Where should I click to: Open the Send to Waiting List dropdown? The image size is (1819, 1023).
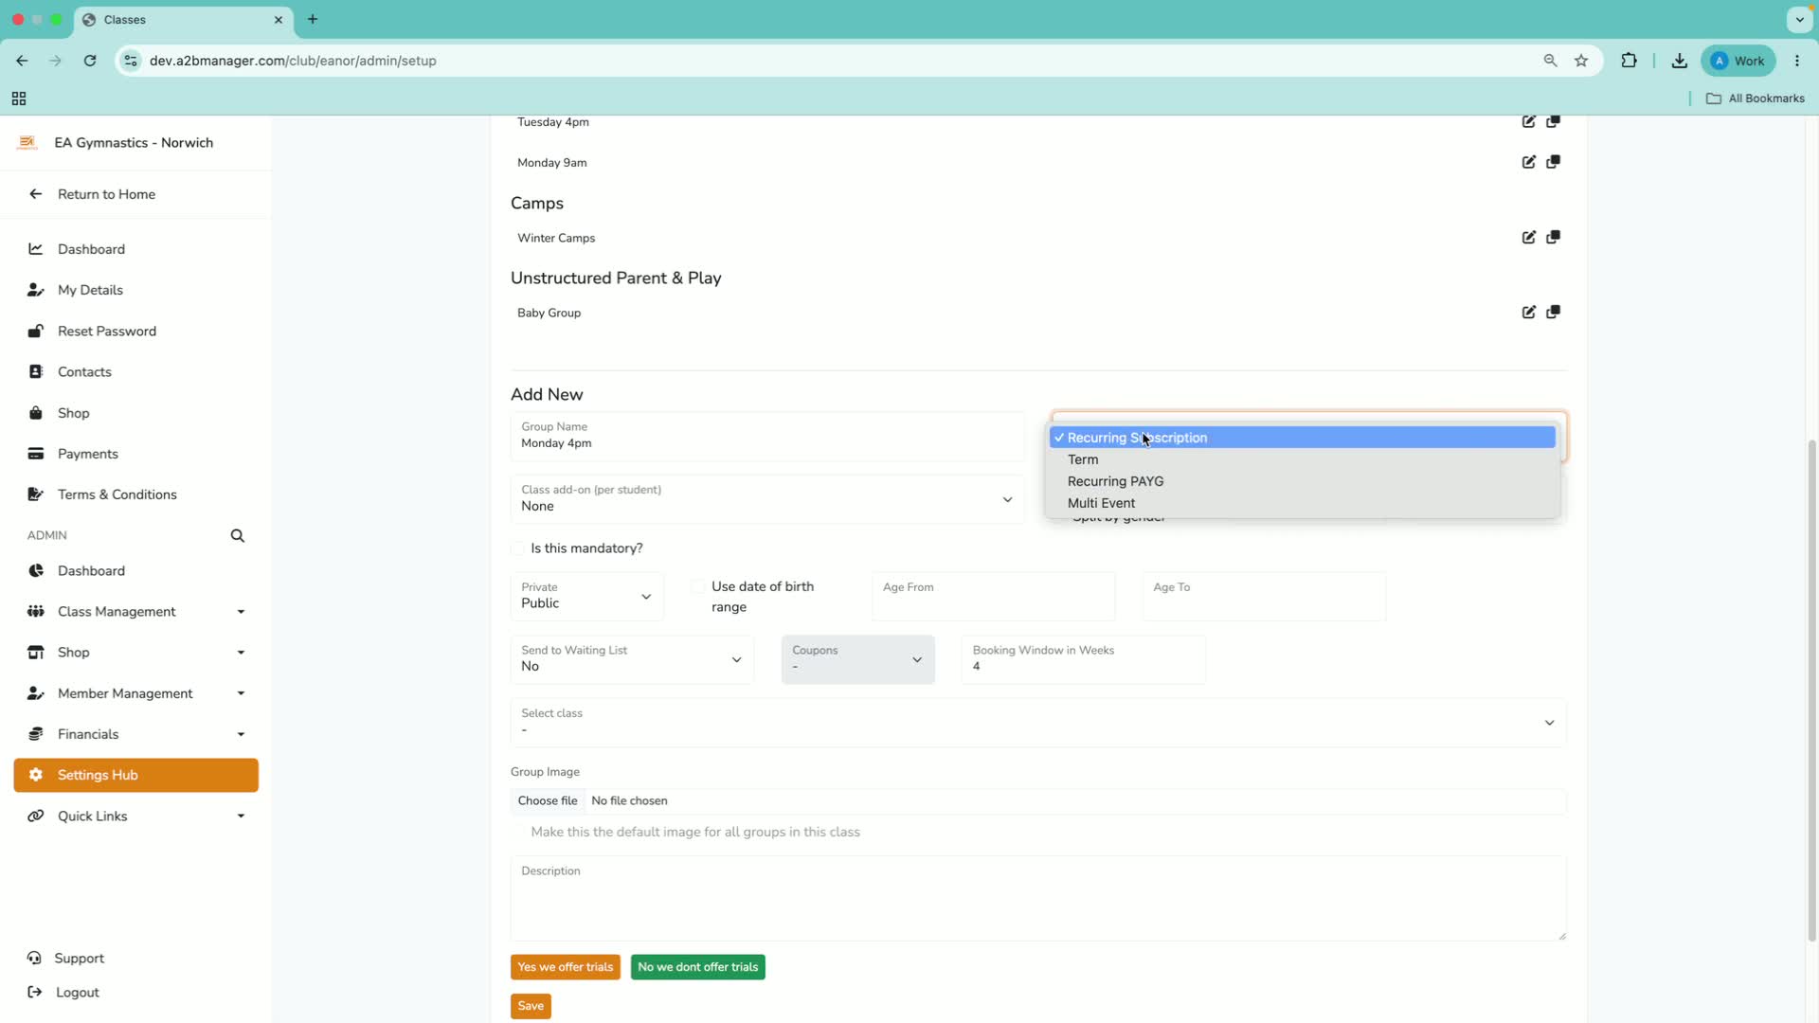click(632, 659)
